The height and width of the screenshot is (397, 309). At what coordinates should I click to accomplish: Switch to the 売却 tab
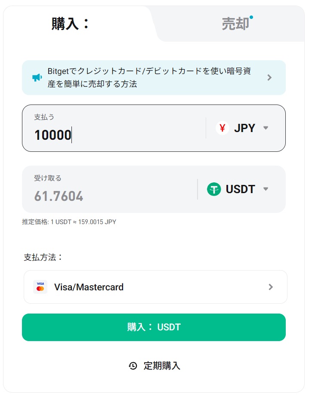(x=235, y=24)
